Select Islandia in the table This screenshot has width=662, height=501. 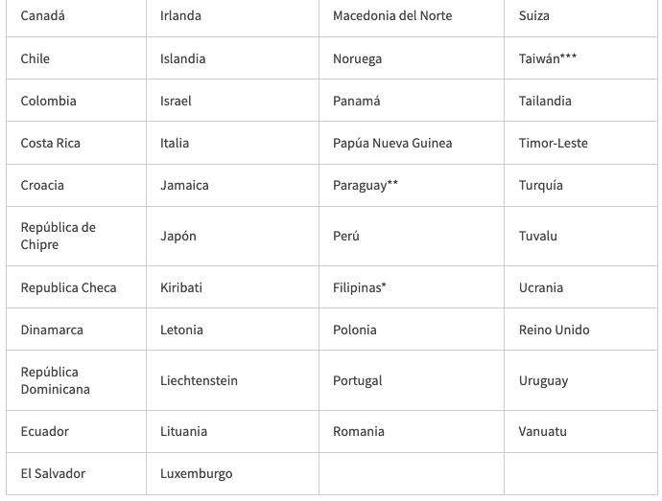pos(183,58)
